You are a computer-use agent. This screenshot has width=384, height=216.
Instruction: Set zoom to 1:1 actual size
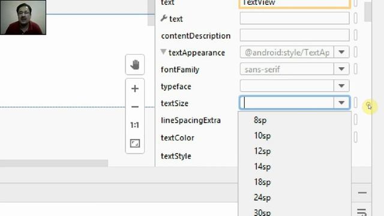[x=134, y=125]
